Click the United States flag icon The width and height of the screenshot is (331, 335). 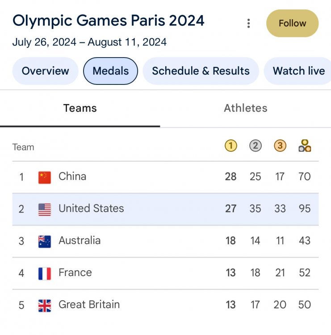click(45, 209)
